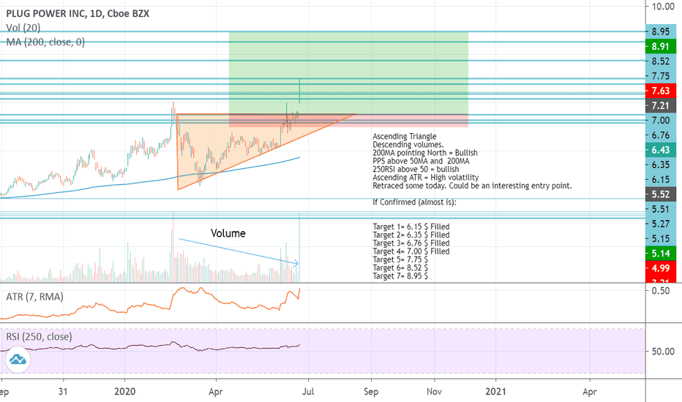Click the red 4.99 price label

[660, 268]
